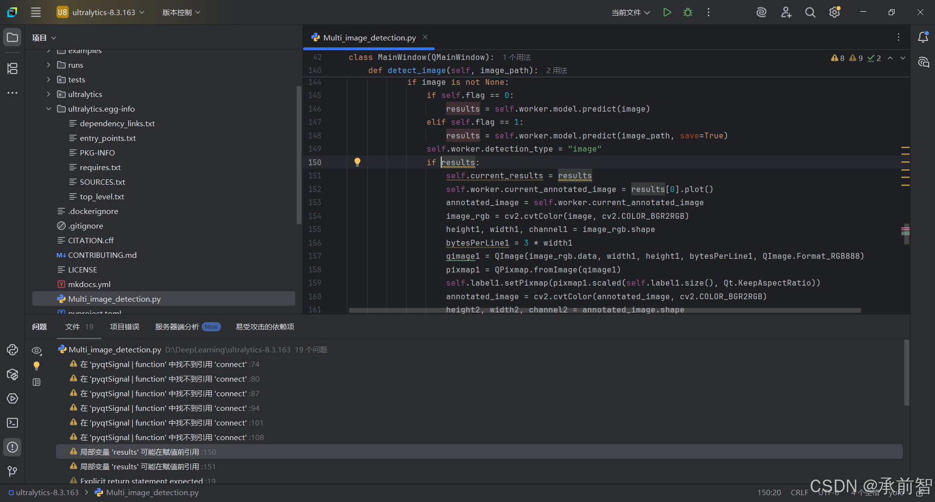Viewport: 935px width, 502px height.
Task: Click the 1 个用法 usages hint
Action: 517,58
